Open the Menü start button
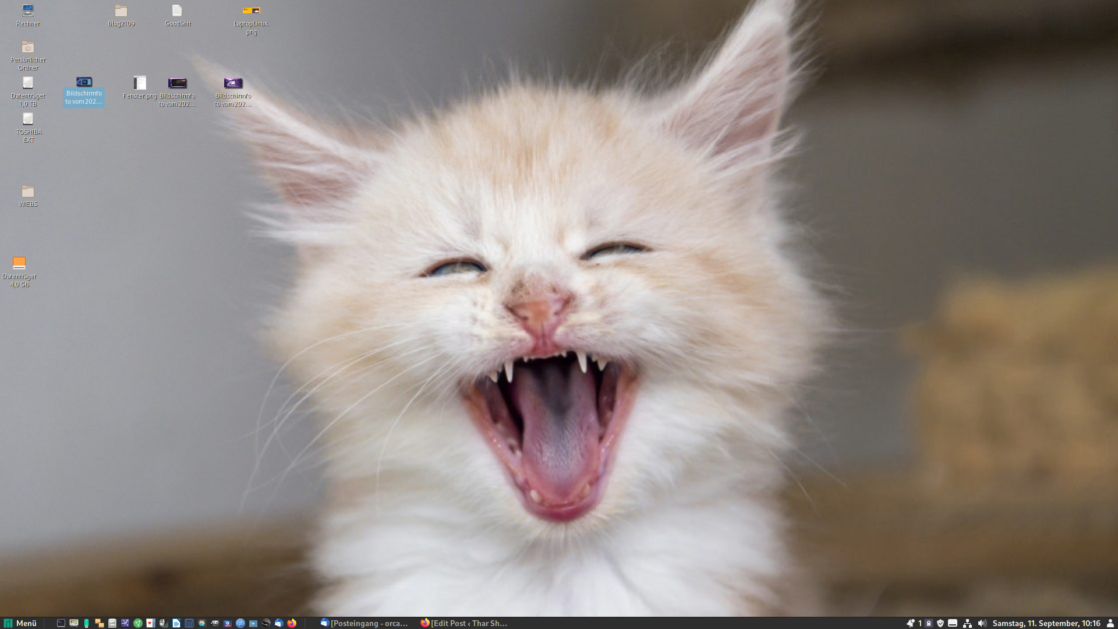Image resolution: width=1118 pixels, height=629 pixels. coord(20,623)
